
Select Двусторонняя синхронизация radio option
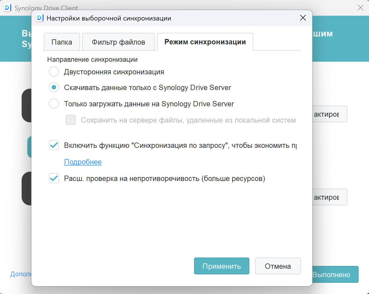54,72
